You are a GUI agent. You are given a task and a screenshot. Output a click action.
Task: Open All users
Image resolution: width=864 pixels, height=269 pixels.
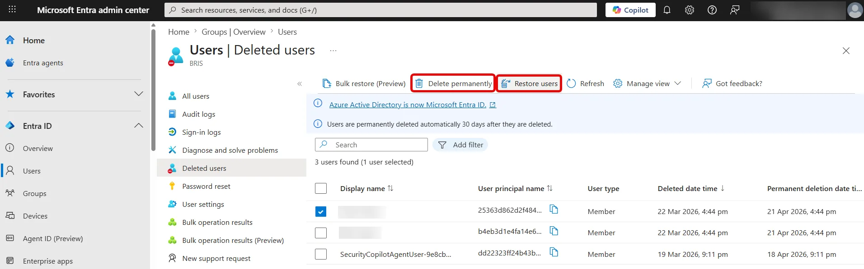point(196,96)
